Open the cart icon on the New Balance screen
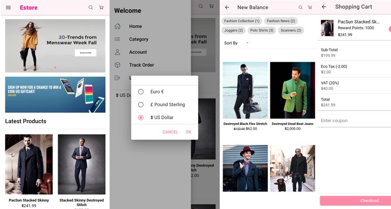 click(x=310, y=8)
